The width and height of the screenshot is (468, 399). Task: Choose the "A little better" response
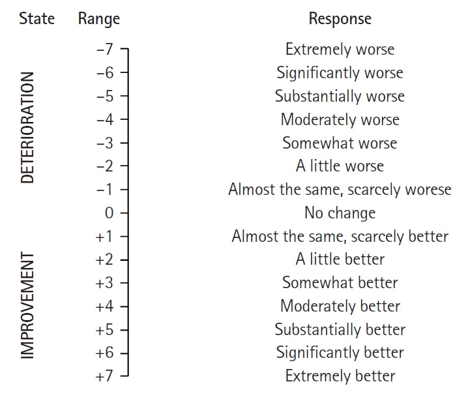pos(340,259)
